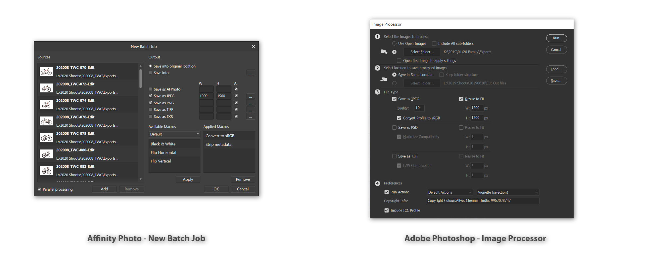Enable Save as TIFF in Batch Job
The height and width of the screenshot is (263, 662).
tap(151, 110)
